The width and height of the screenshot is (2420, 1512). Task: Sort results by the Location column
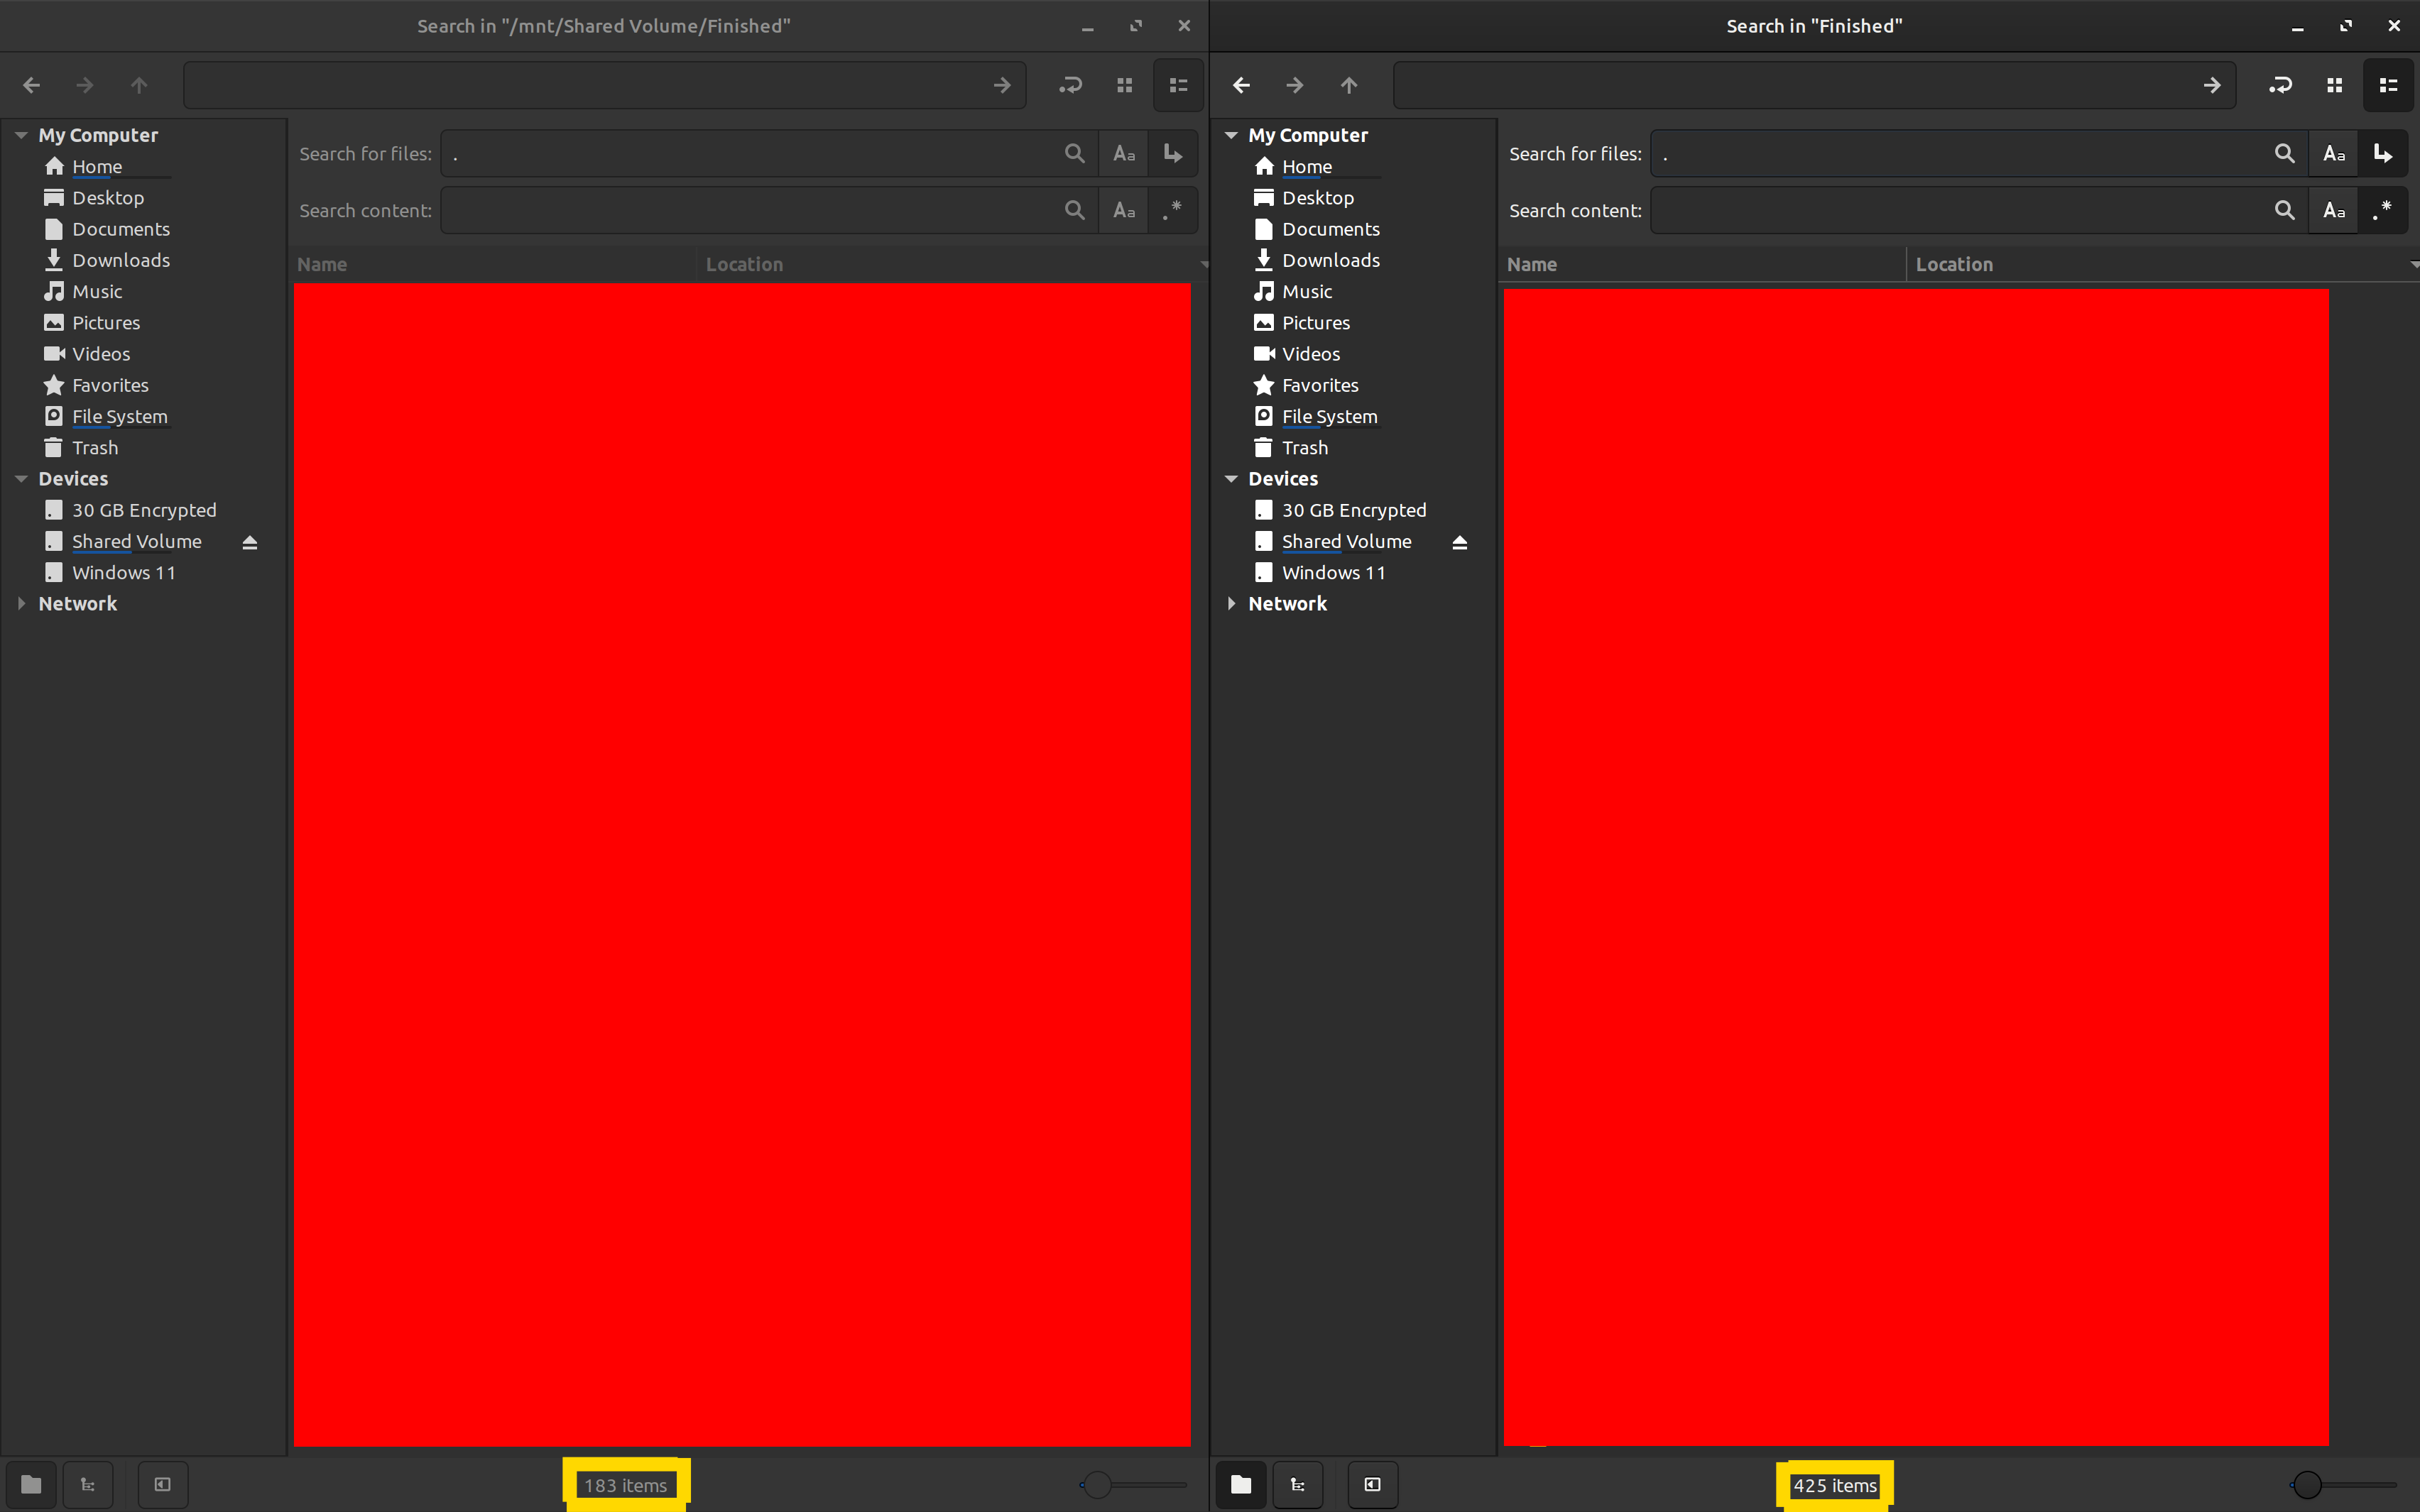744,264
